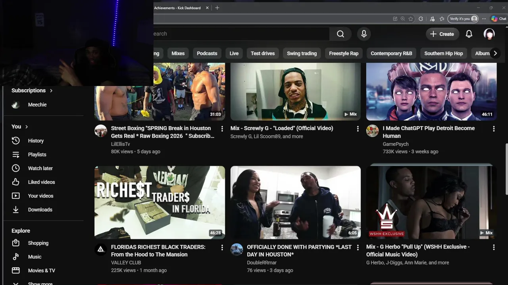Image resolution: width=508 pixels, height=285 pixels.
Task: Select the Test drives filter chip
Action: point(263,53)
